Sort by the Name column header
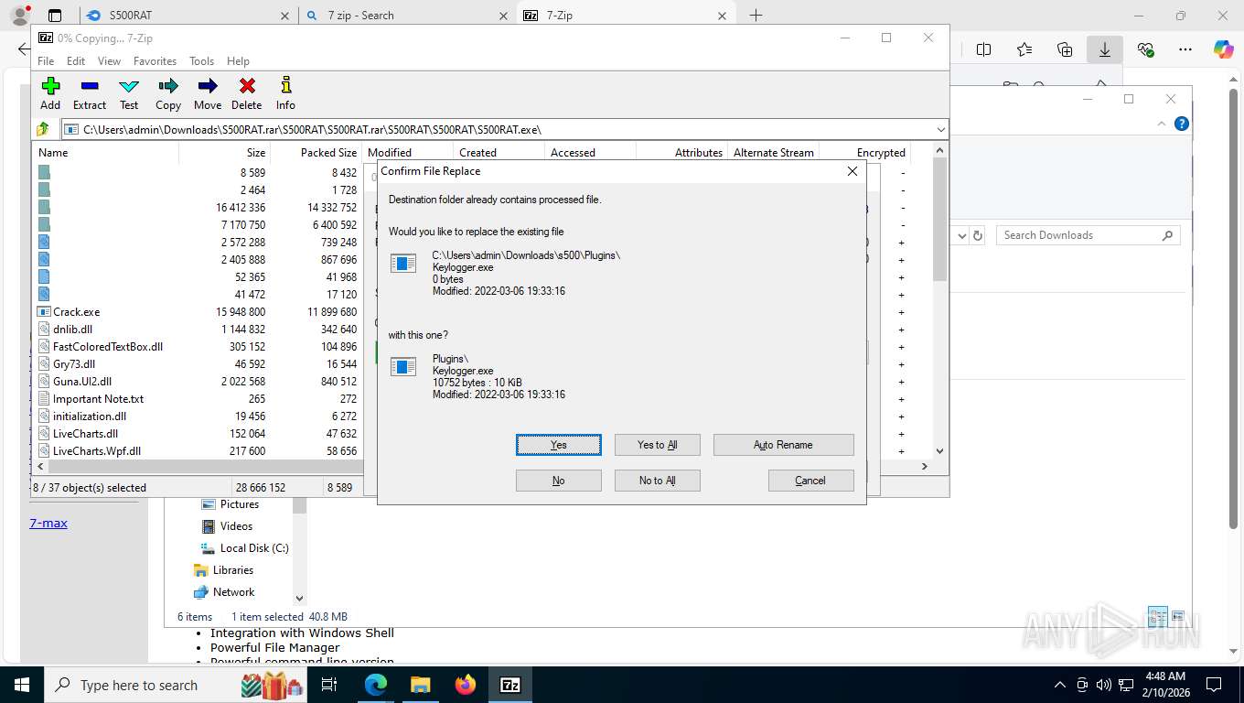This screenshot has height=703, width=1244. (x=105, y=153)
